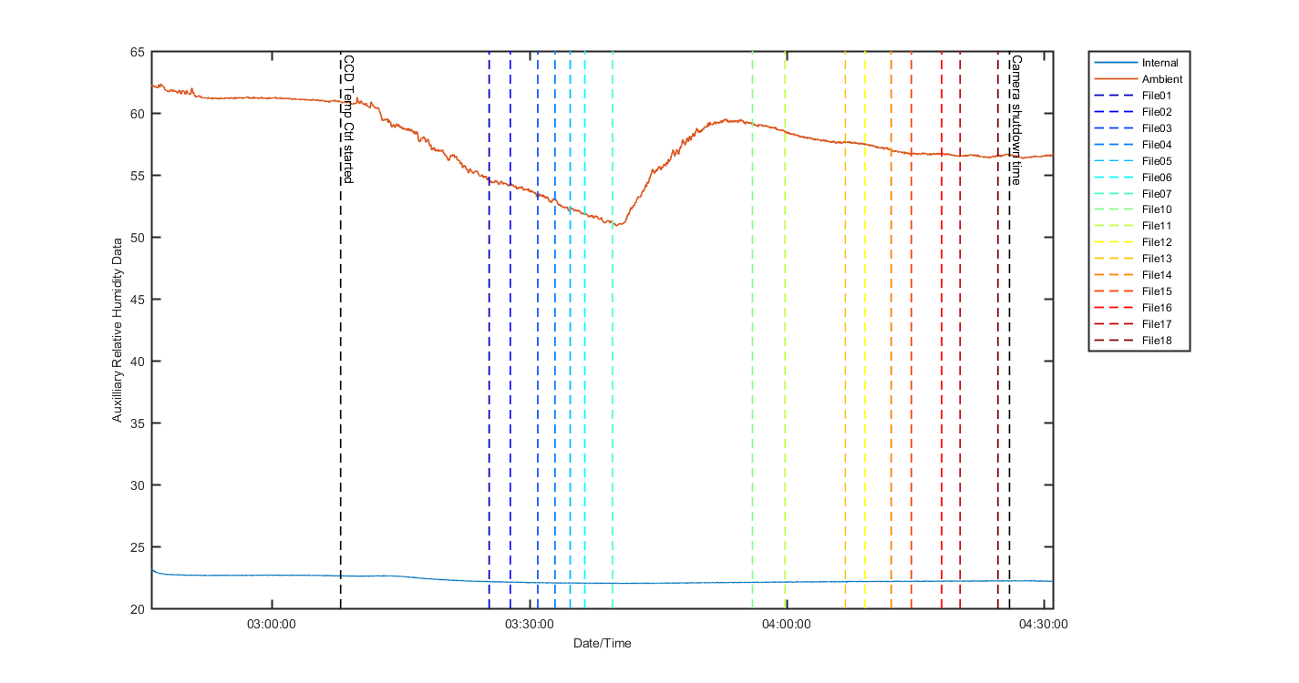This screenshot has height=683, width=1299.
Task: Click the 30 y-axis tick label
Action: click(138, 485)
